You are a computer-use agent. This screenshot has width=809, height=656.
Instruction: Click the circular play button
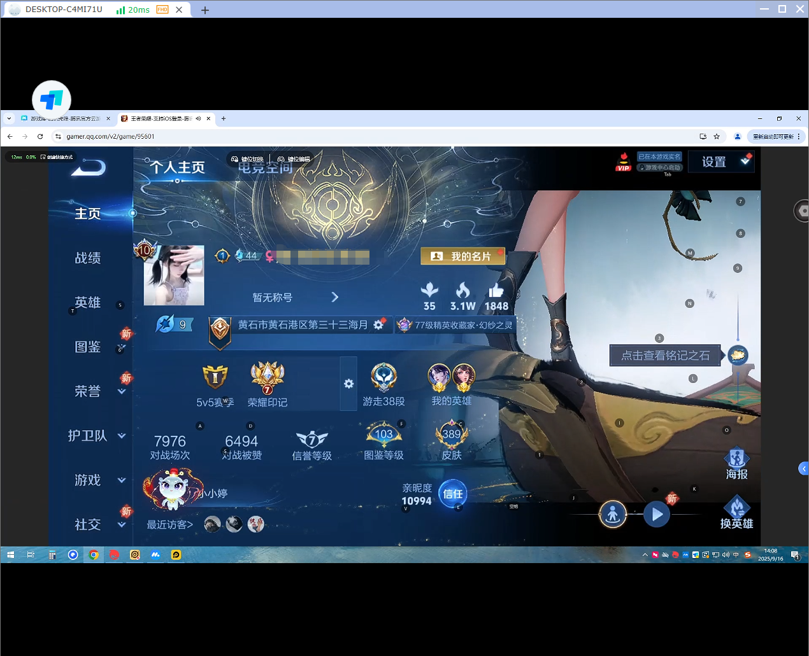click(x=656, y=514)
